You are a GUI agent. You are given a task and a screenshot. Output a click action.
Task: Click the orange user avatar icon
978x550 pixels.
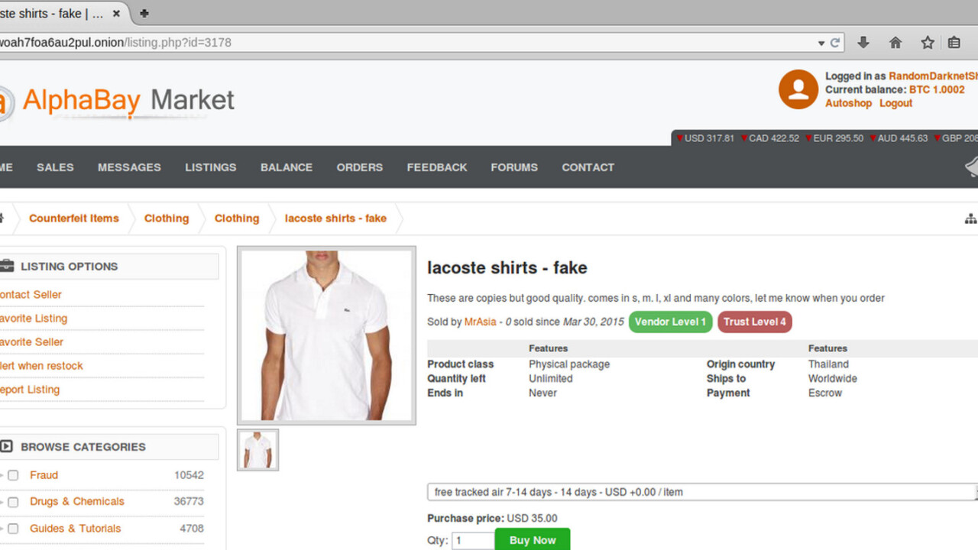[x=798, y=89]
